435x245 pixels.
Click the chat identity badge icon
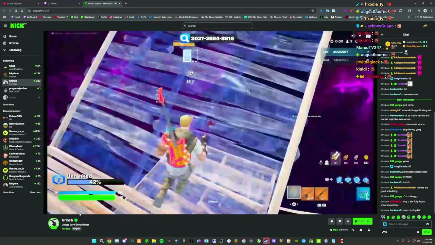click(x=385, y=224)
